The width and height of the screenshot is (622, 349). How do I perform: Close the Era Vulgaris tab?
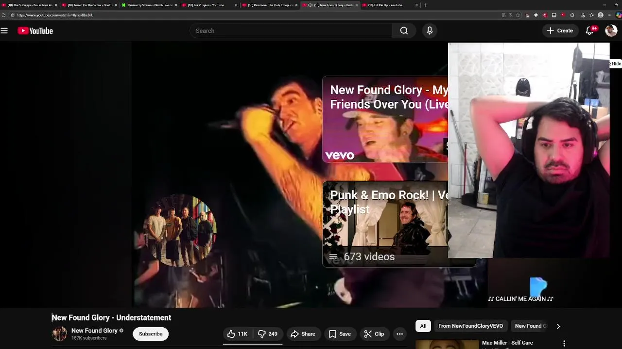coord(236,5)
